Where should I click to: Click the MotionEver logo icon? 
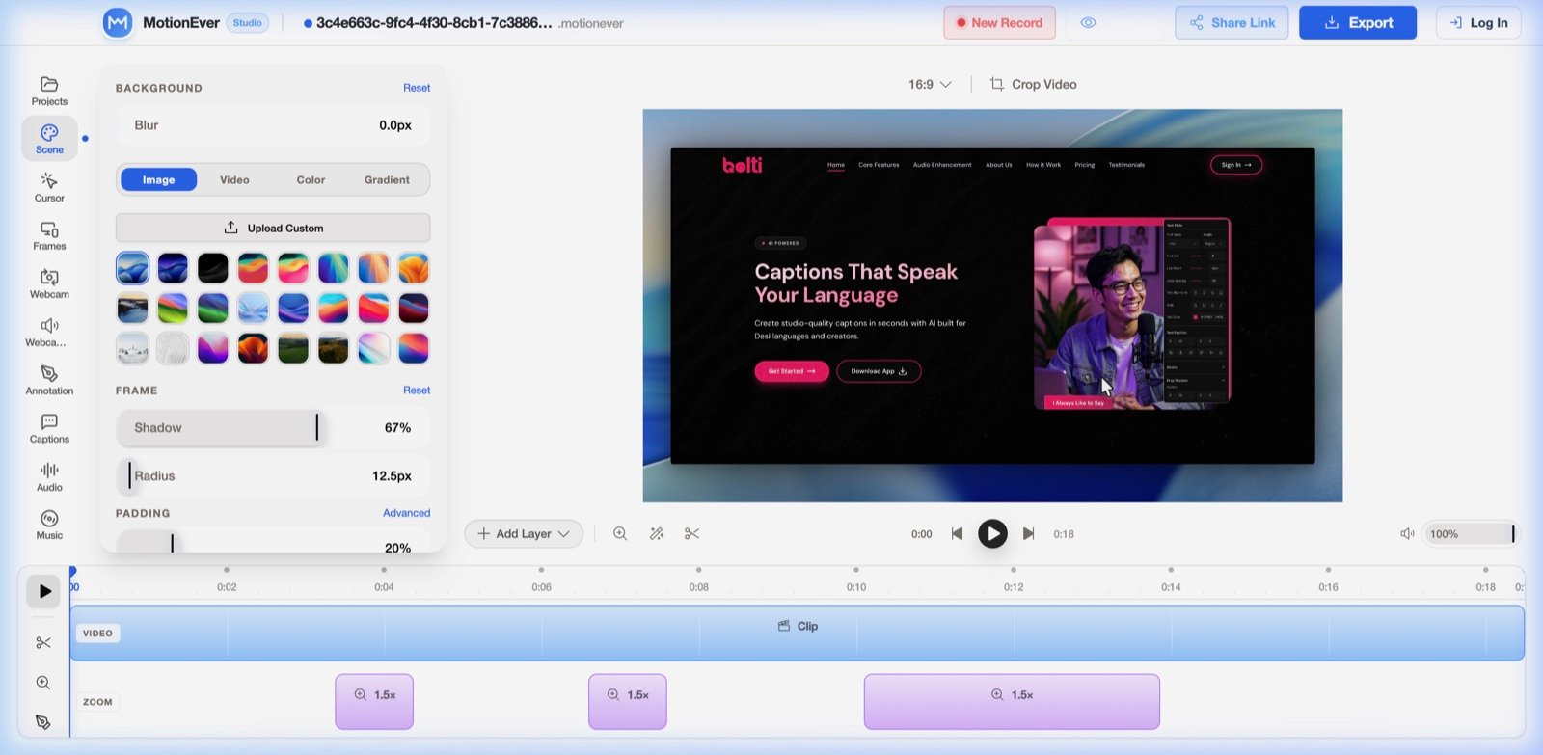[x=118, y=22]
